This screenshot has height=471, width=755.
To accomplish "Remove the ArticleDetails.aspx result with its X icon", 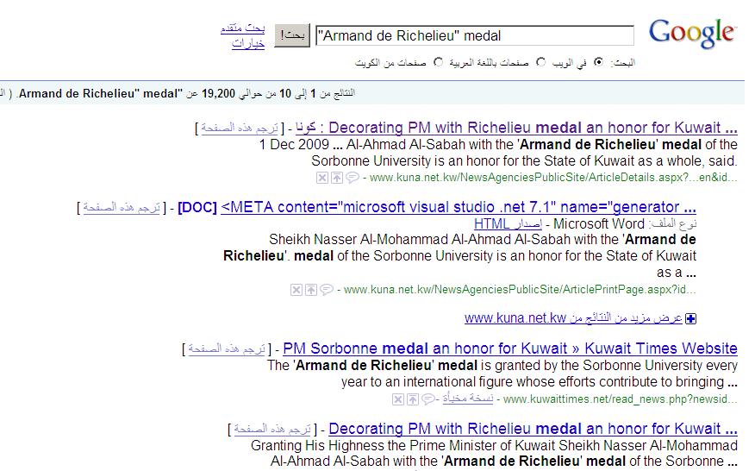I will (x=322, y=178).
